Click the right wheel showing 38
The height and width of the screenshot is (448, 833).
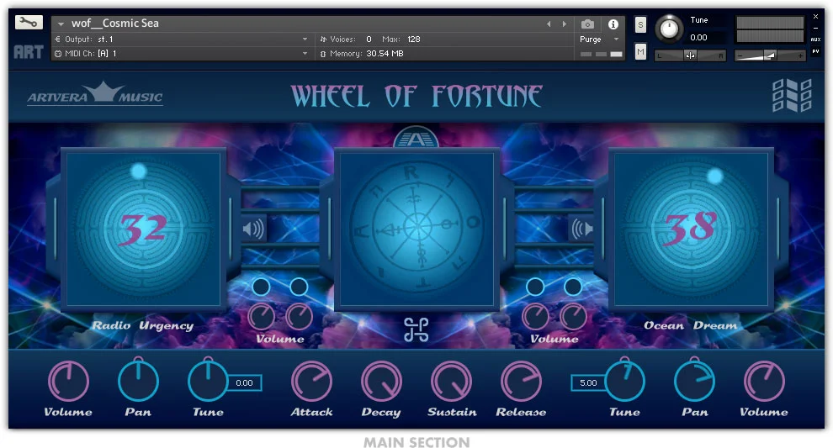(x=691, y=229)
